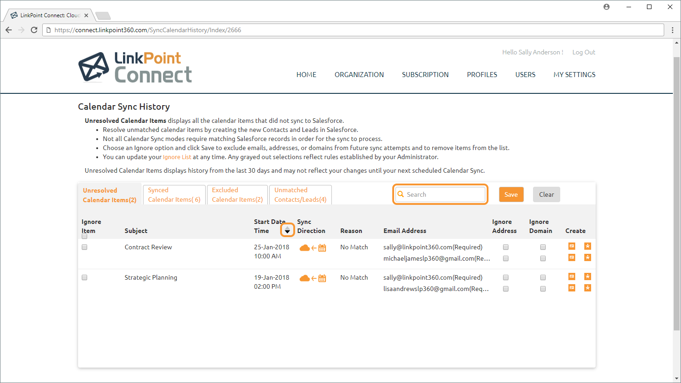Create a lead for michaeljameslp360@gmail.com
The width and height of the screenshot is (681, 383).
[x=587, y=257]
